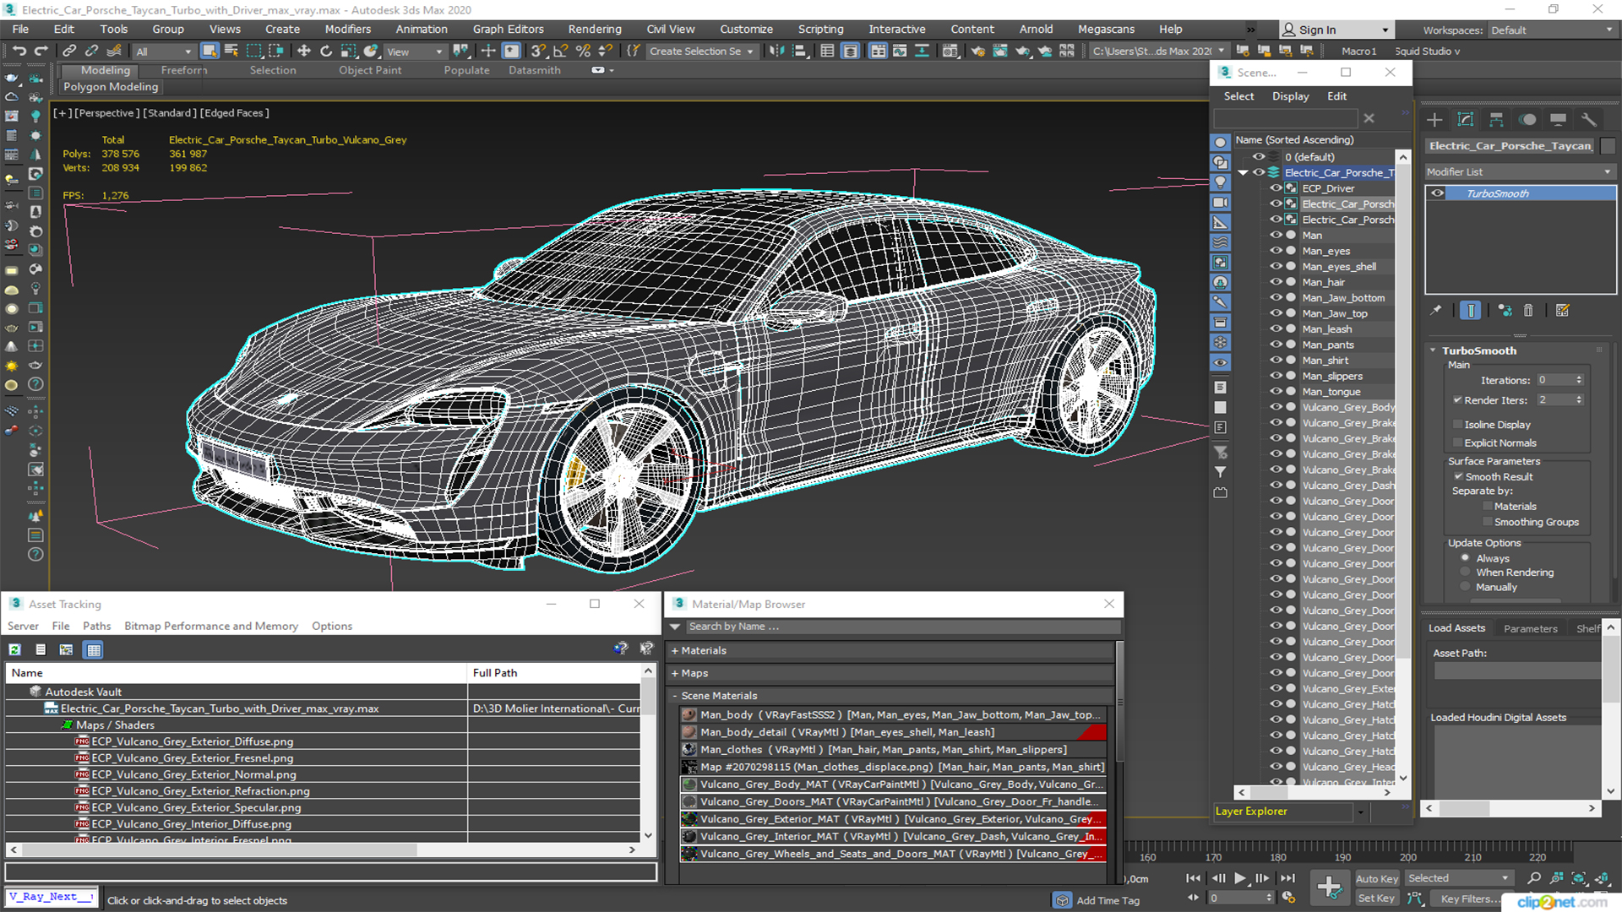The height and width of the screenshot is (912, 1622).
Task: Click the Mirror tool icon
Action: click(x=776, y=51)
